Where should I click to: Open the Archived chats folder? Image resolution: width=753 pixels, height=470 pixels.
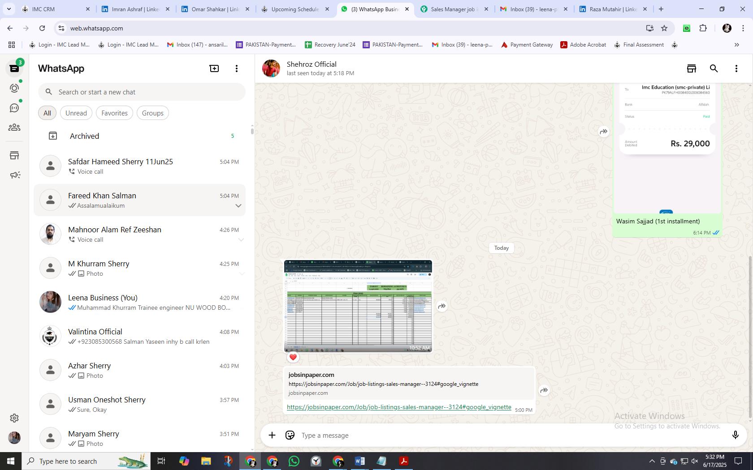pyautogui.click(x=139, y=136)
